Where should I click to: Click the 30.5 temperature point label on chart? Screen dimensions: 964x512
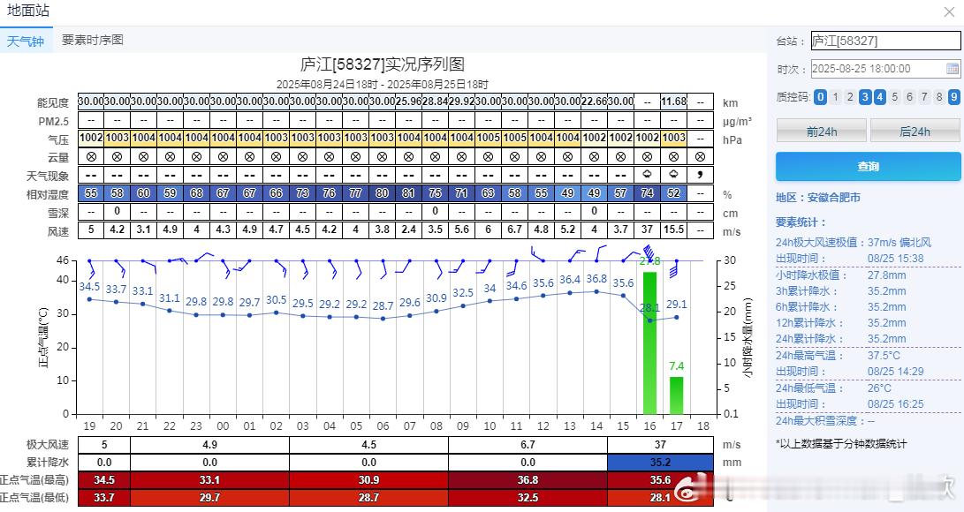point(277,299)
